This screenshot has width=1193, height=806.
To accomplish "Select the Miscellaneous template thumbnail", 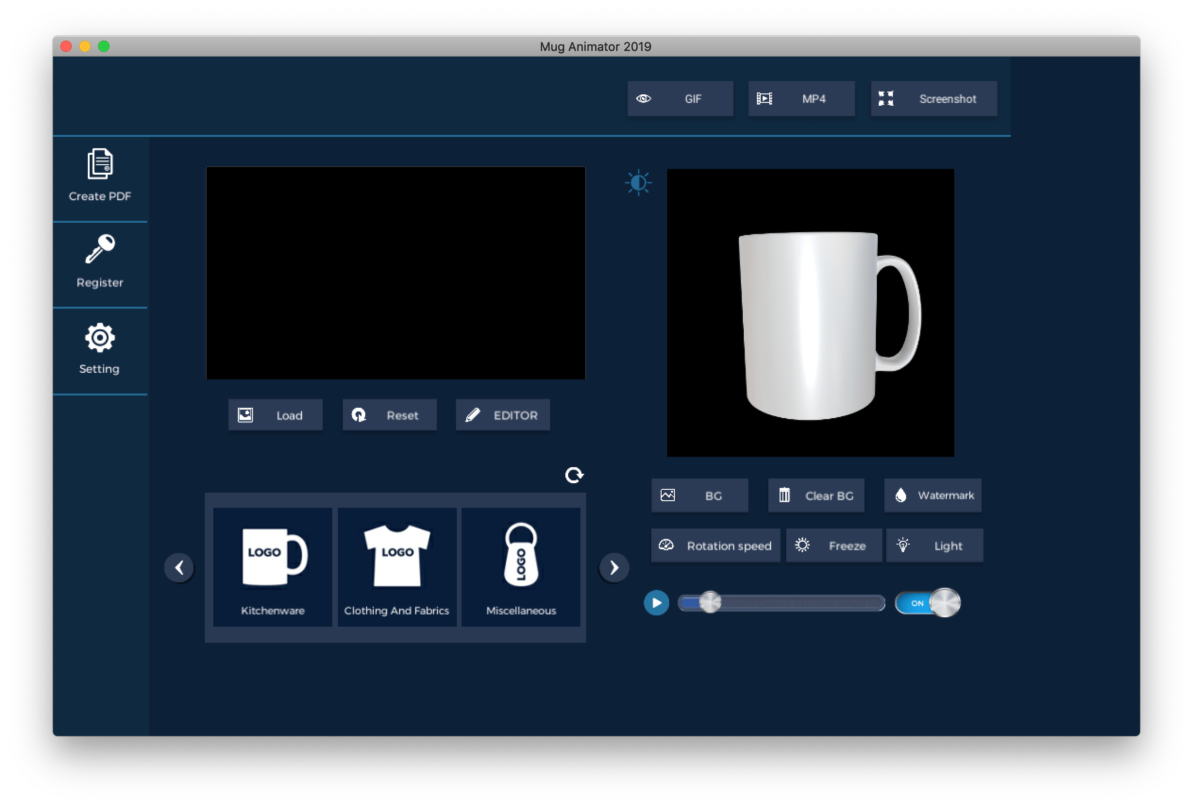I will click(x=521, y=567).
